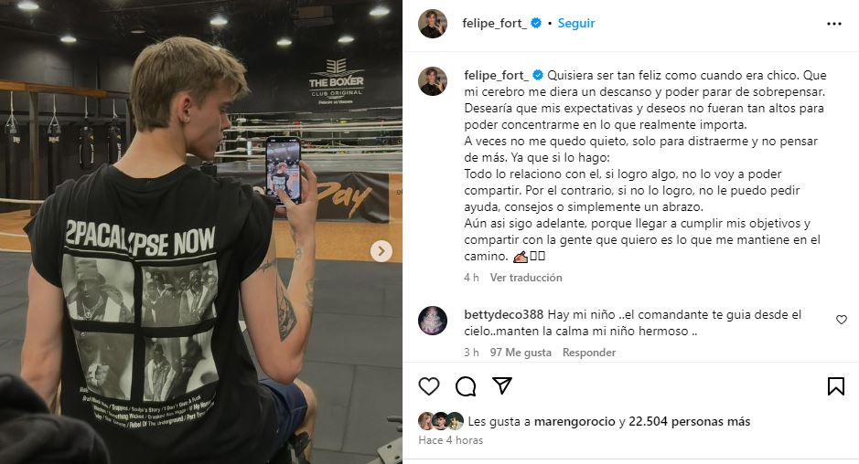Screen dimensions: 859x464
Task: Open the three-dots more options menu
Action: tap(833, 24)
